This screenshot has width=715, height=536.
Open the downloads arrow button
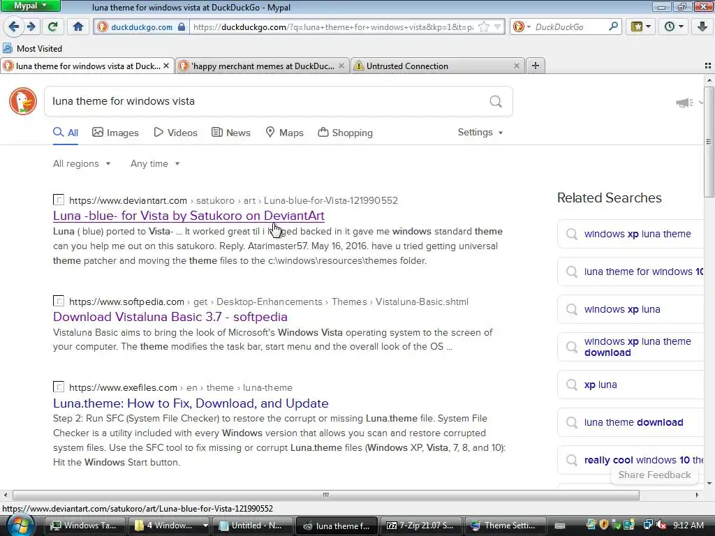(702, 27)
